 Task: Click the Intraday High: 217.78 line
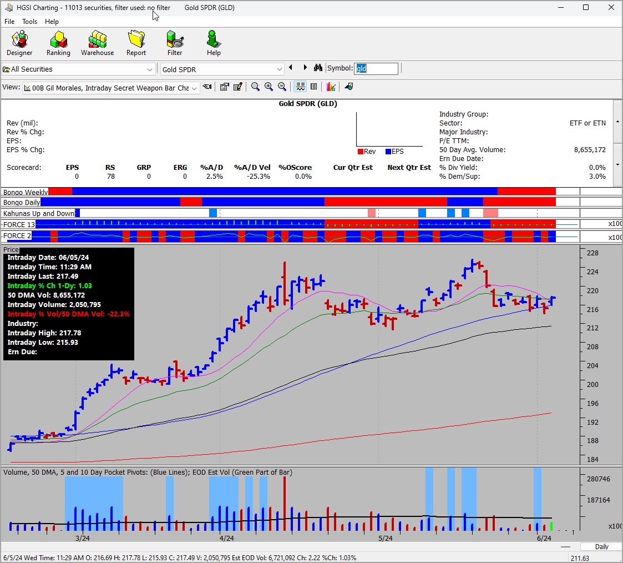point(44,333)
